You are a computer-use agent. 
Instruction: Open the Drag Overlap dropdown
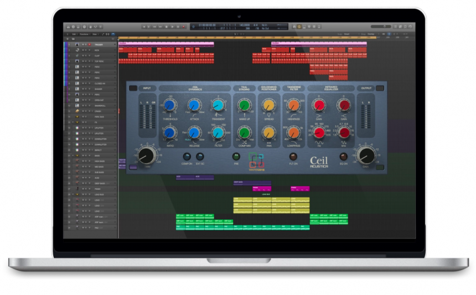(x=374, y=34)
